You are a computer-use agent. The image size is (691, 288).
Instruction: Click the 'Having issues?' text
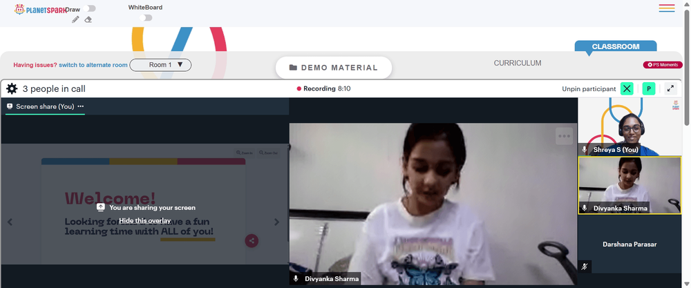pyautogui.click(x=35, y=65)
